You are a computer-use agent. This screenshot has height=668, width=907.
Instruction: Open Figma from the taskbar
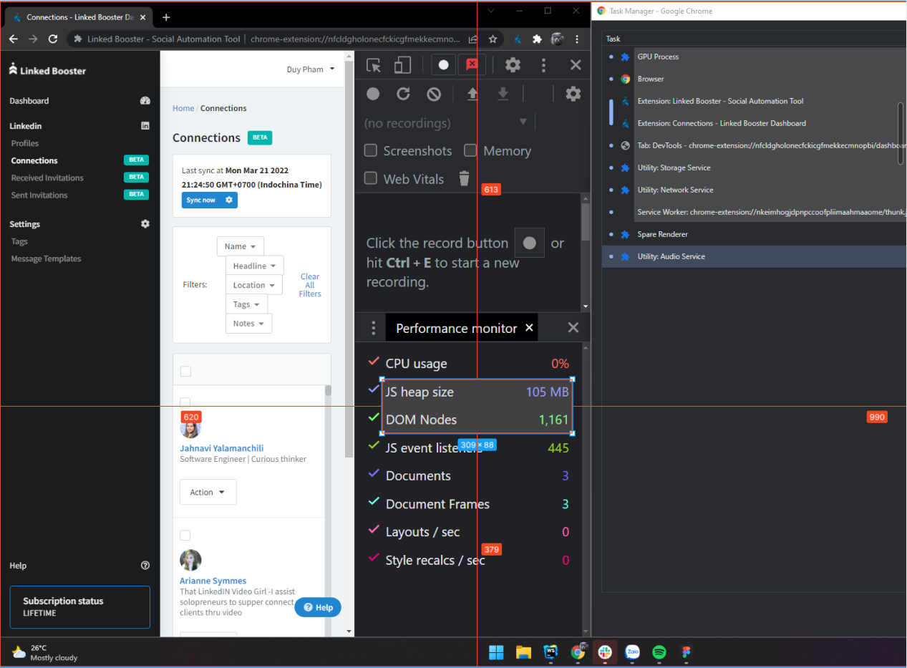(687, 652)
